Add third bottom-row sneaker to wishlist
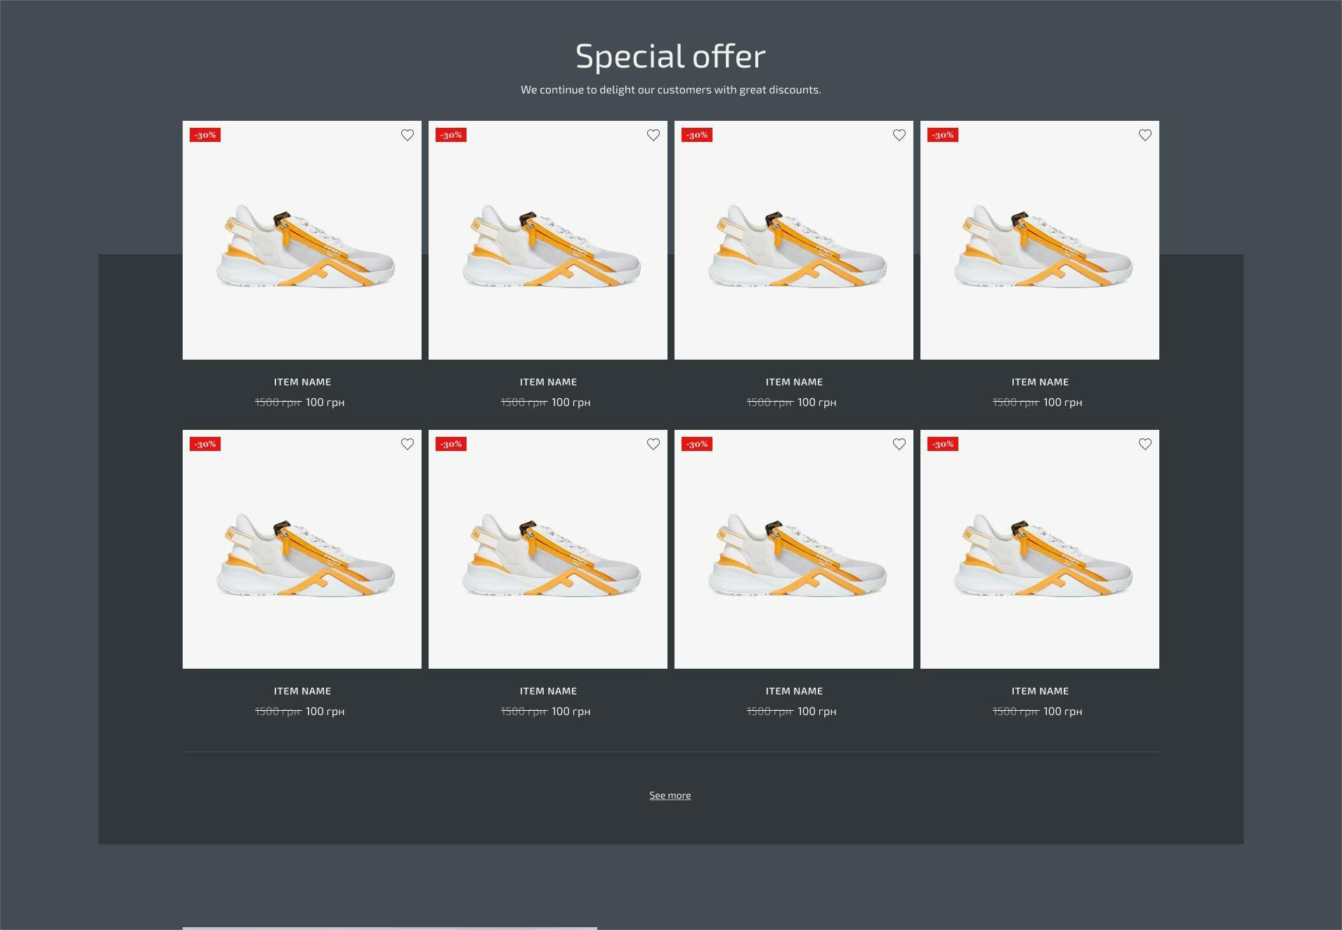This screenshot has height=930, width=1342. pos(899,444)
